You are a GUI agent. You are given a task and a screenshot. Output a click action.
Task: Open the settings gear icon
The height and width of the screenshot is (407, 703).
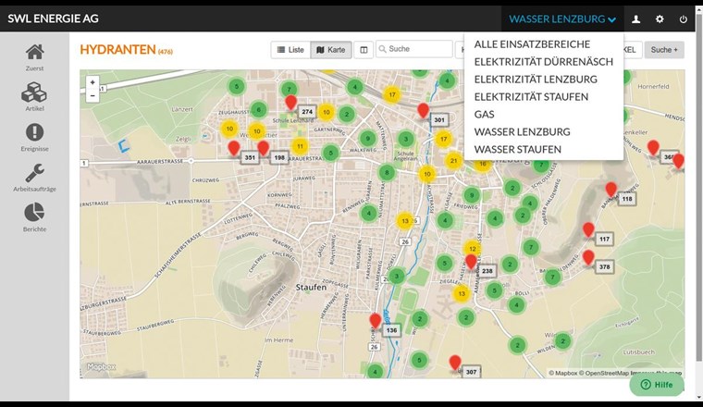660,18
